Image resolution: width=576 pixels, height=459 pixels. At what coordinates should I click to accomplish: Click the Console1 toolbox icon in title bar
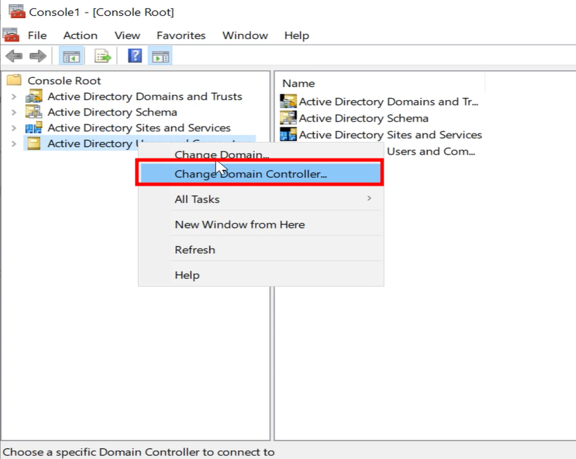pos(17,11)
